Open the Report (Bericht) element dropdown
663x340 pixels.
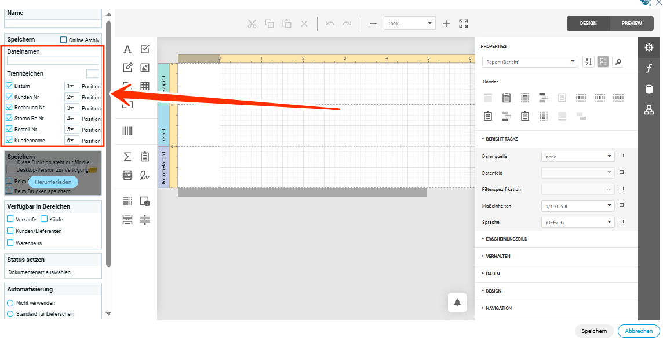point(530,62)
